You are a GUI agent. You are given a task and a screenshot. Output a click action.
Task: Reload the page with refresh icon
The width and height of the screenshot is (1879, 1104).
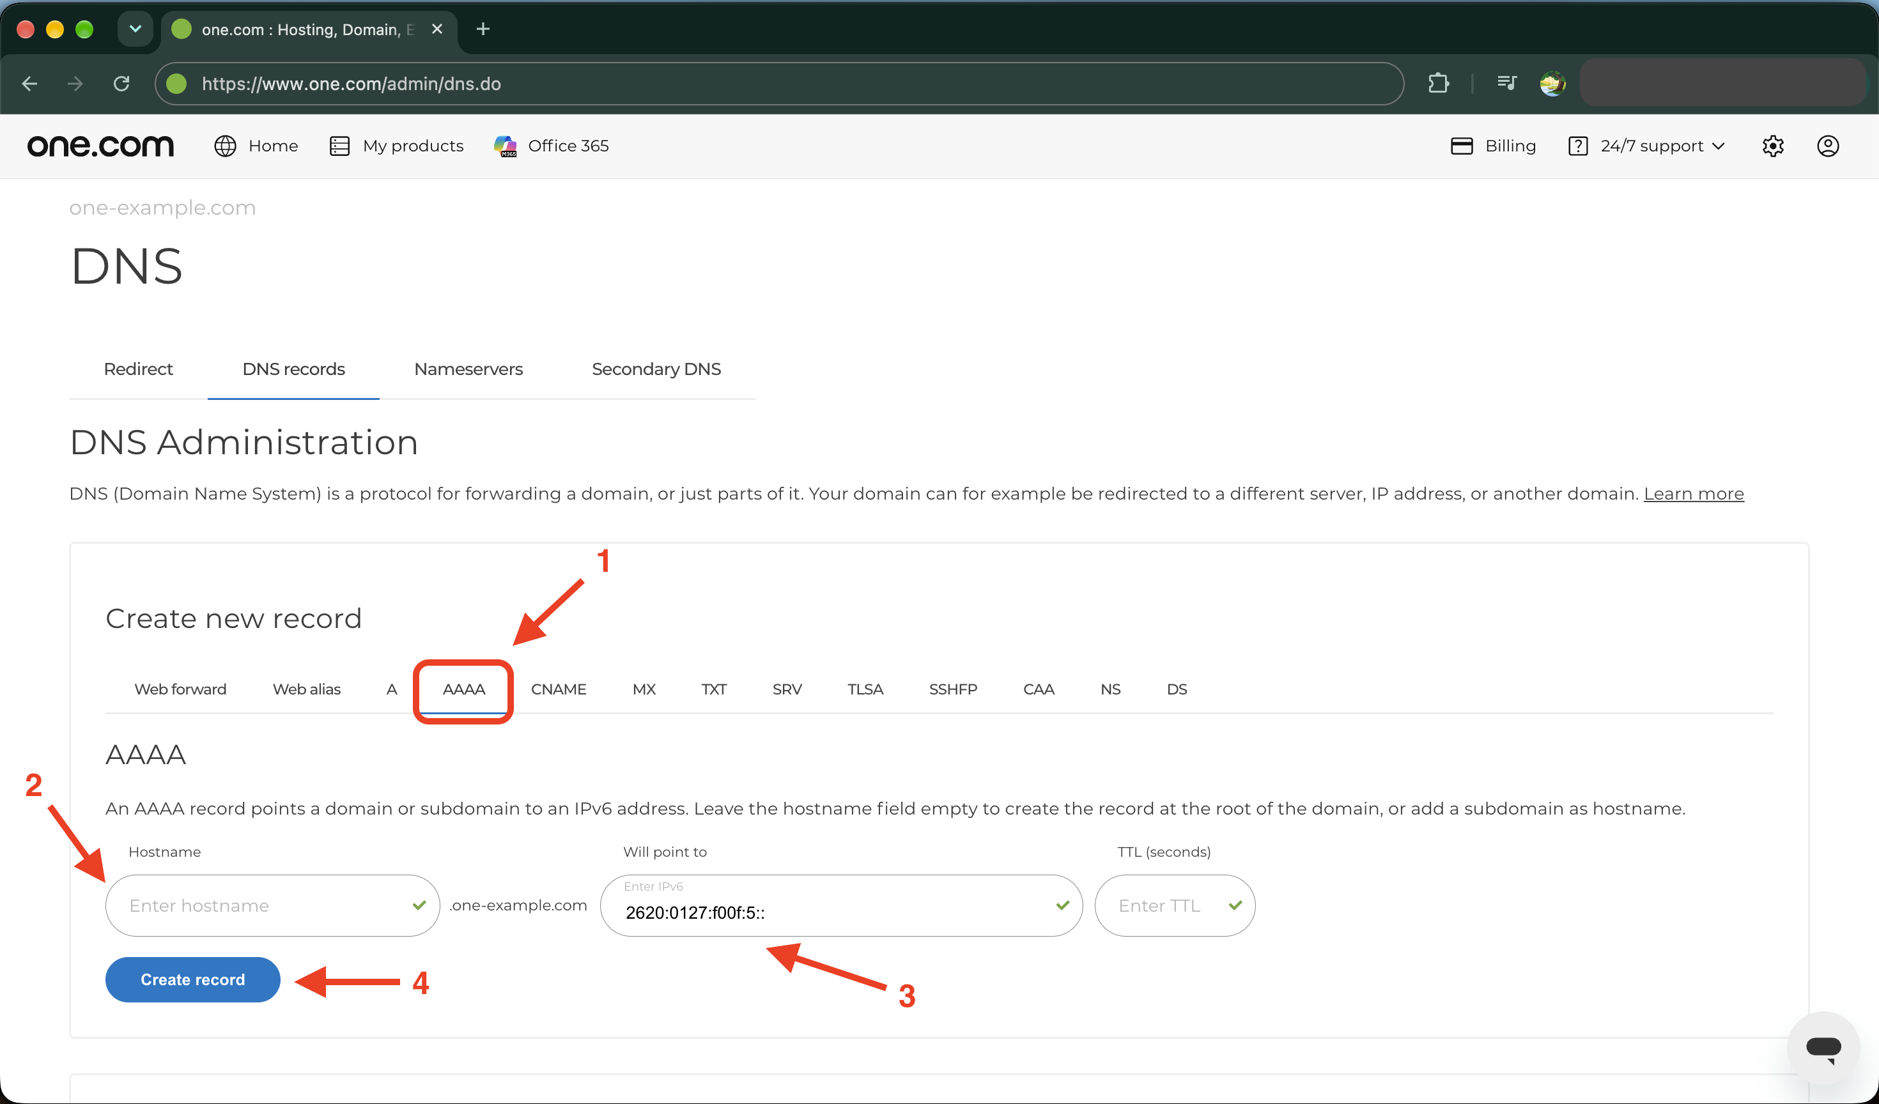click(x=121, y=84)
